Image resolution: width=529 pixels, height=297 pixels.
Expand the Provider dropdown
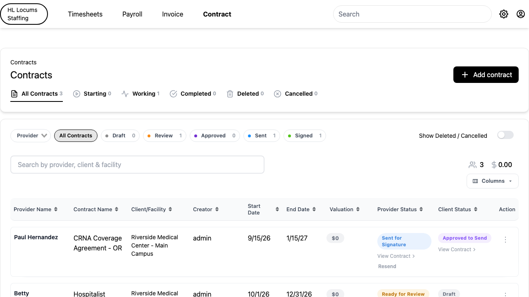[31, 136]
